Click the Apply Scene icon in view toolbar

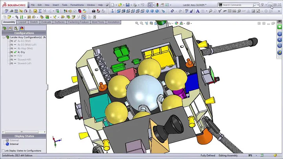point(181,23)
